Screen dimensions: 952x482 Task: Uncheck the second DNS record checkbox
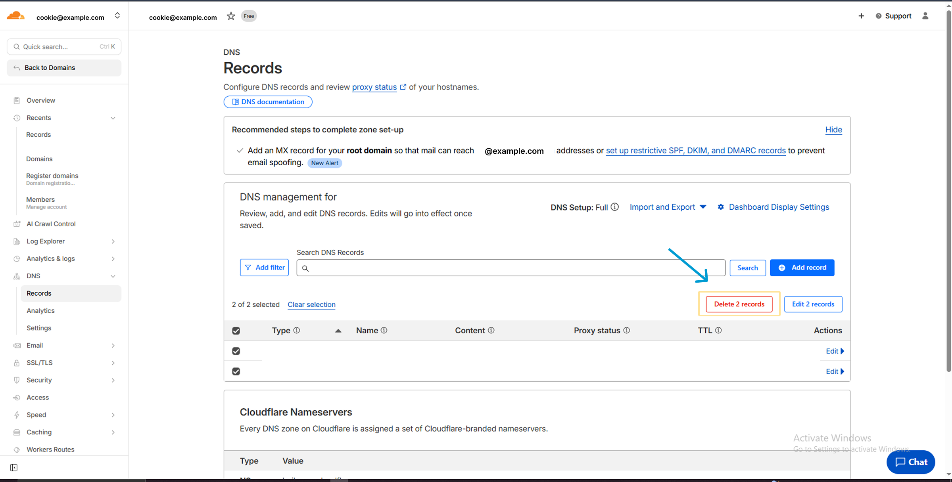point(236,371)
